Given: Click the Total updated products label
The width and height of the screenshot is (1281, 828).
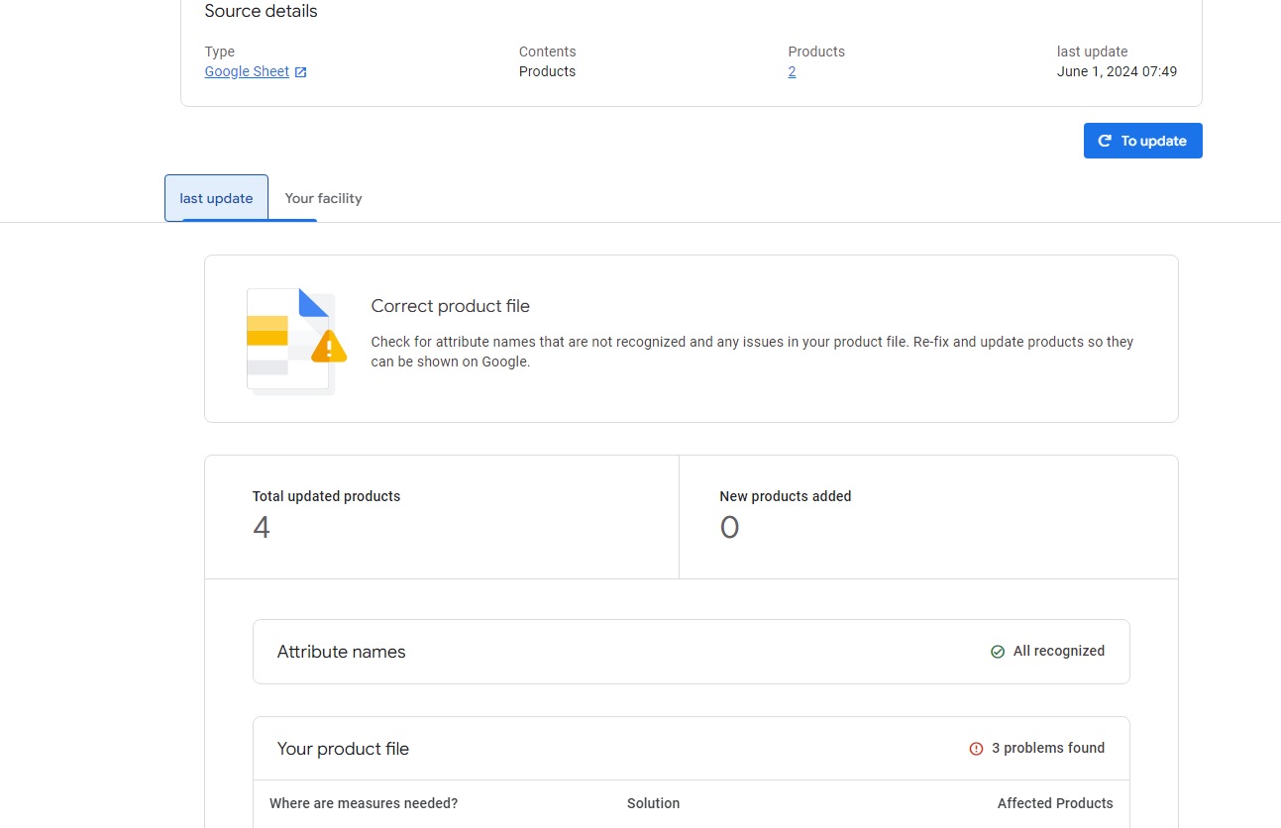Looking at the screenshot, I should [x=326, y=496].
